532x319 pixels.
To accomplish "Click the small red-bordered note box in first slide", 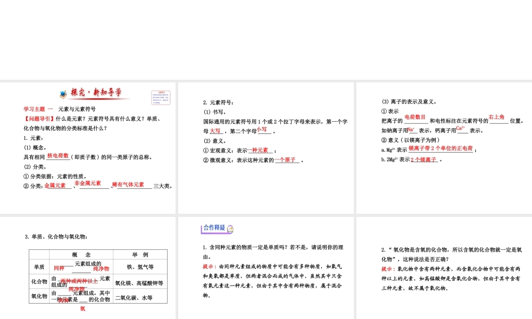I will 161,98.
